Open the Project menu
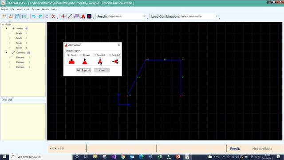This screenshot has width=284, height=160. coord(4,9)
